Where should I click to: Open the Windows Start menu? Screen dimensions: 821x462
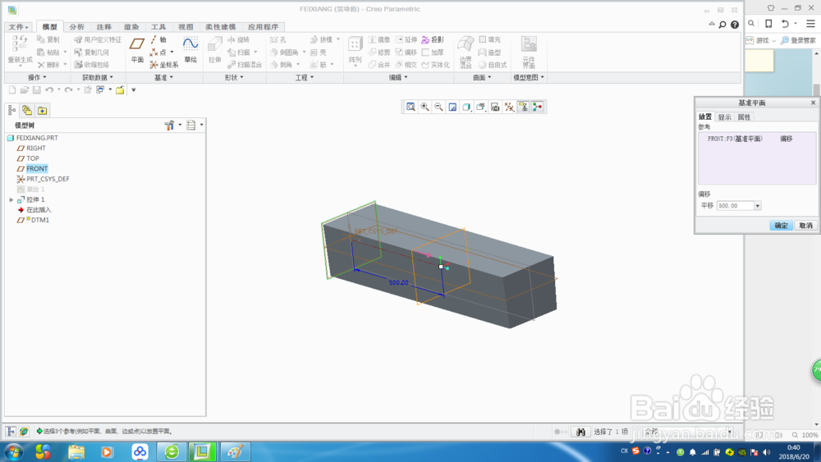click(x=14, y=451)
